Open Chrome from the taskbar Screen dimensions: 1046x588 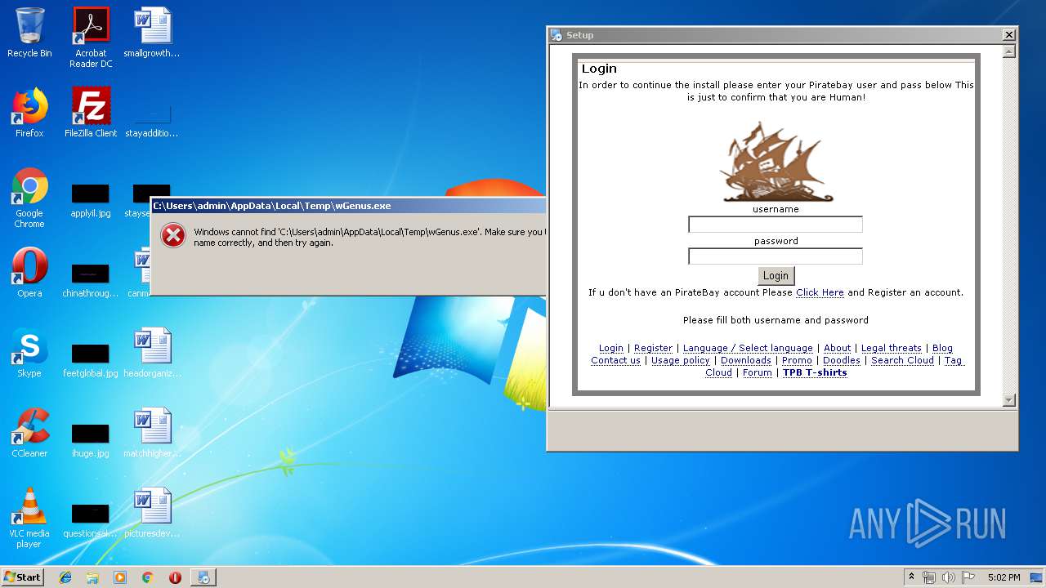tap(148, 577)
